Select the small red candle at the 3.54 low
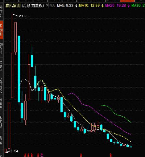The image size is (145, 157). [x=6, y=151]
